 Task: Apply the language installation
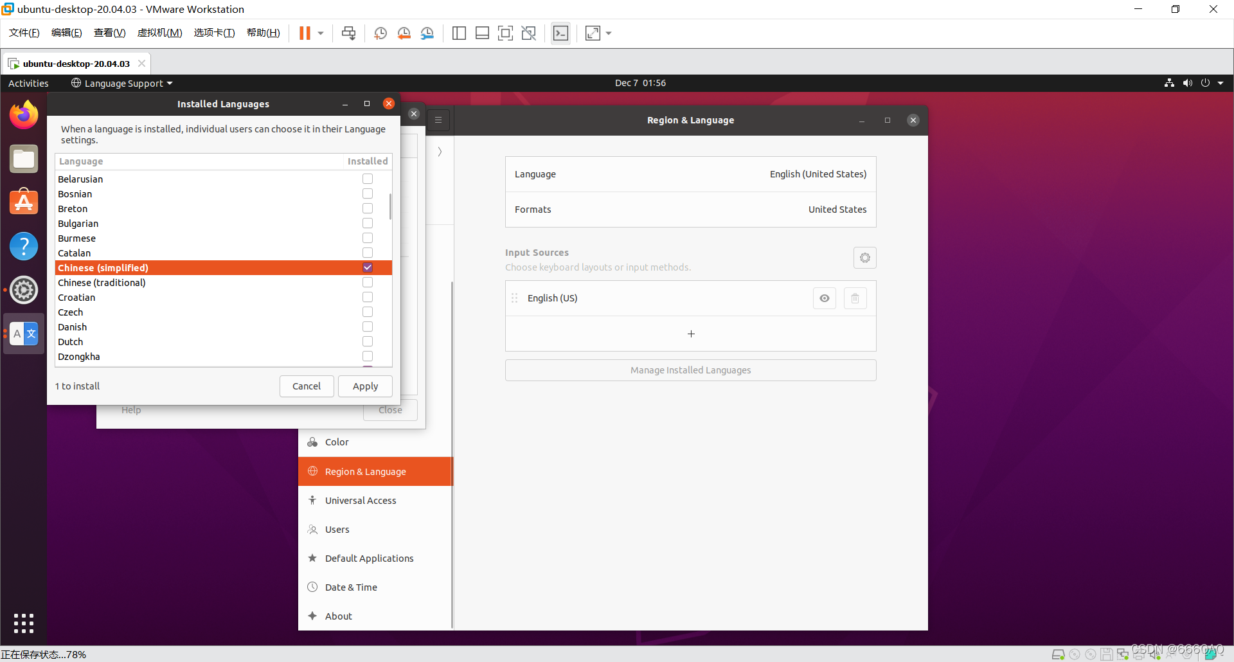point(365,386)
